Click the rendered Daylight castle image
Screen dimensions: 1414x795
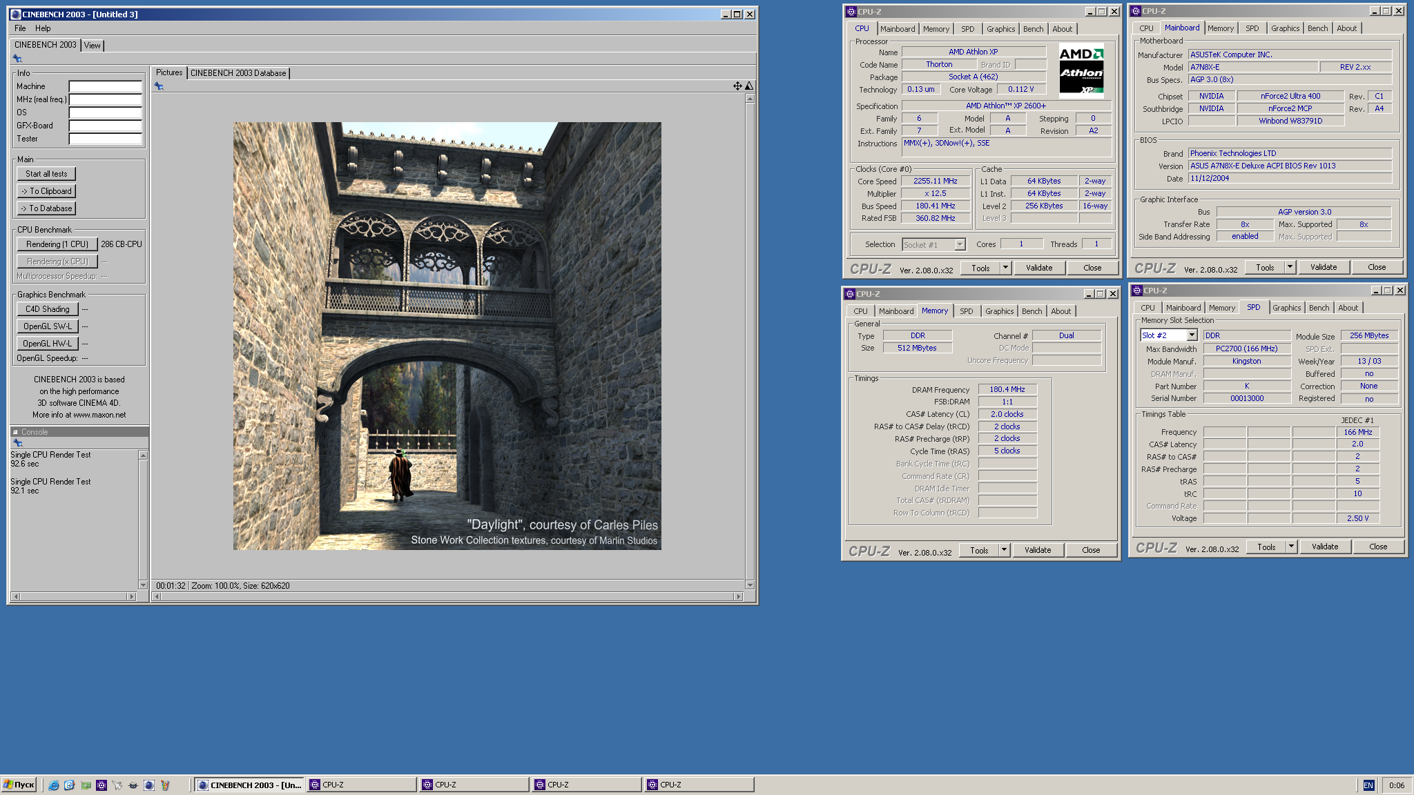(447, 336)
